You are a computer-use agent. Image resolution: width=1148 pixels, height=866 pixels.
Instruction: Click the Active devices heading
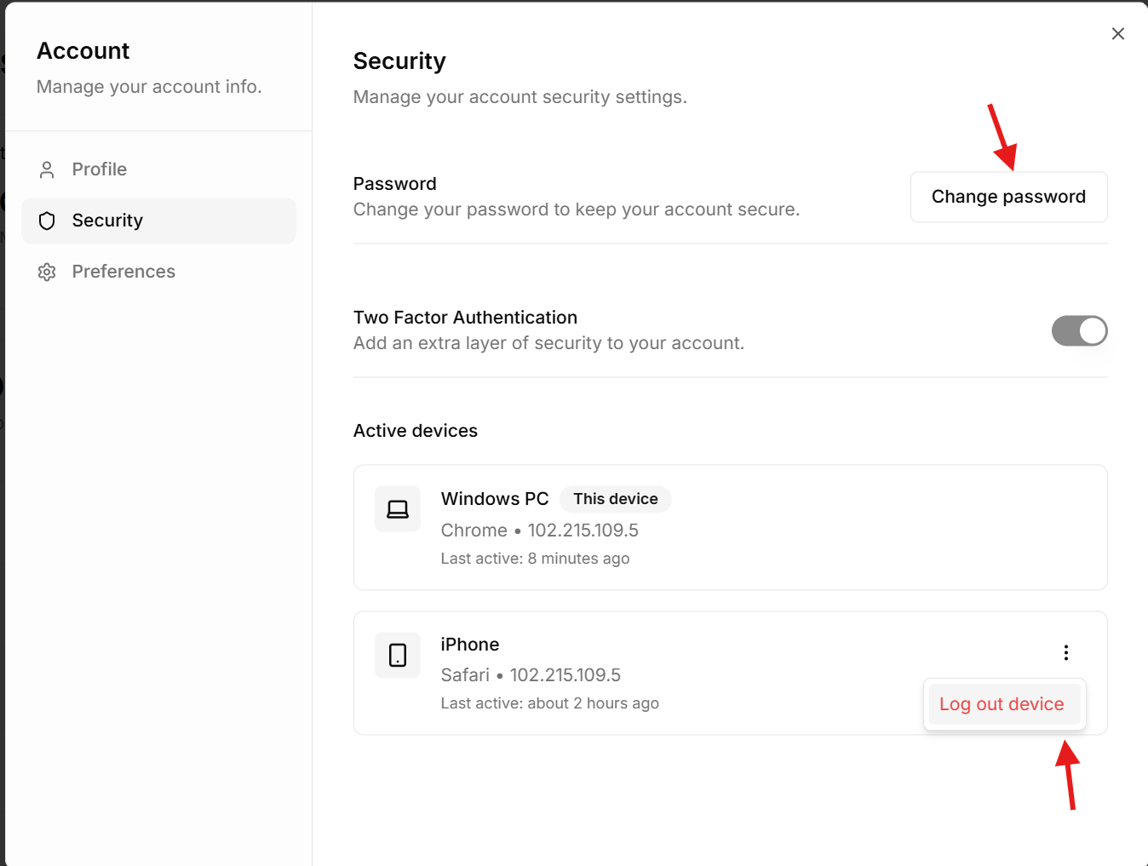pyautogui.click(x=416, y=431)
